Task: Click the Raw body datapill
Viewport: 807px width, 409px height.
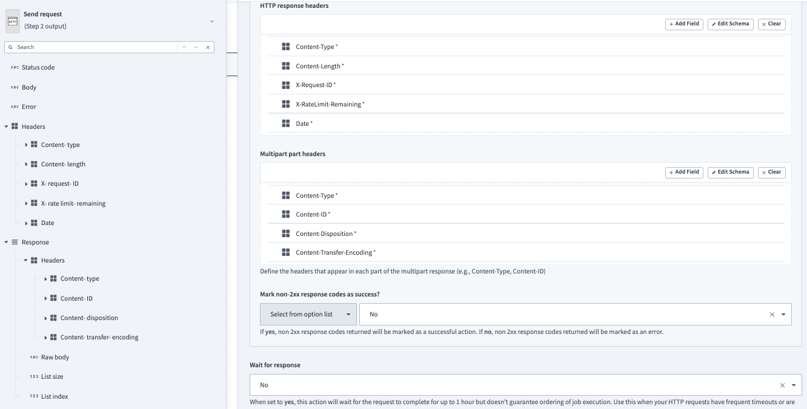Action: pyautogui.click(x=54, y=357)
